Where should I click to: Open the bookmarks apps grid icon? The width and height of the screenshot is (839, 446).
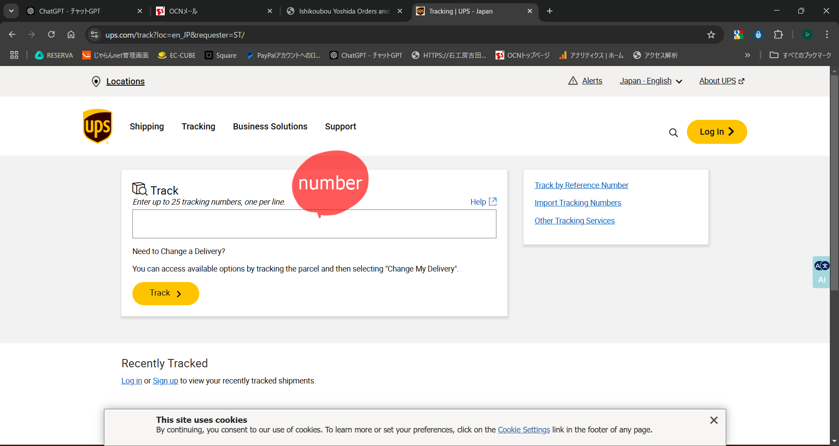pos(14,55)
